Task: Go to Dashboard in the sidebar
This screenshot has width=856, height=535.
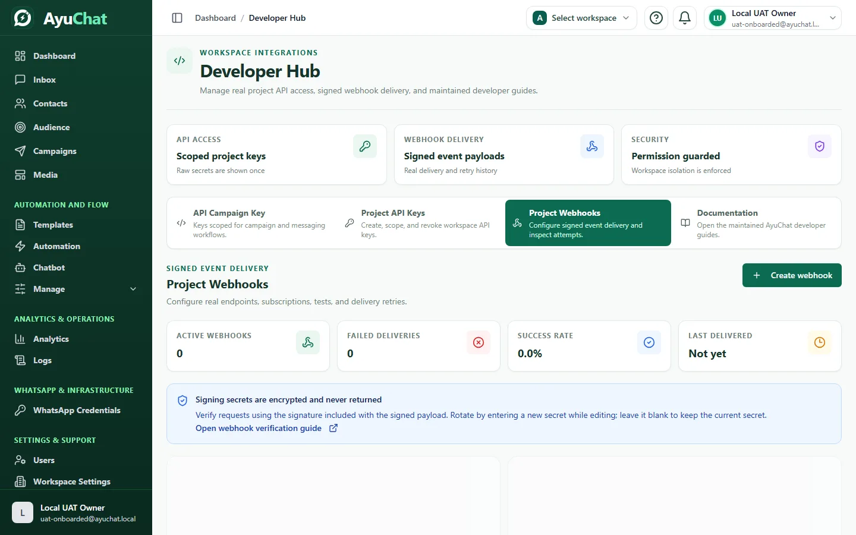Action: coord(76,56)
